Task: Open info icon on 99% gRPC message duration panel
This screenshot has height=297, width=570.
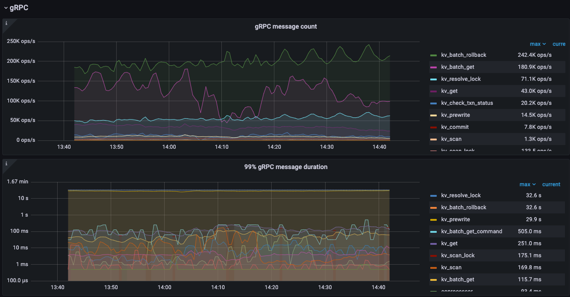Action: point(6,163)
